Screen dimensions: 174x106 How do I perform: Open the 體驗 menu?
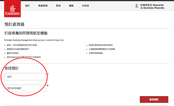(71, 6)
